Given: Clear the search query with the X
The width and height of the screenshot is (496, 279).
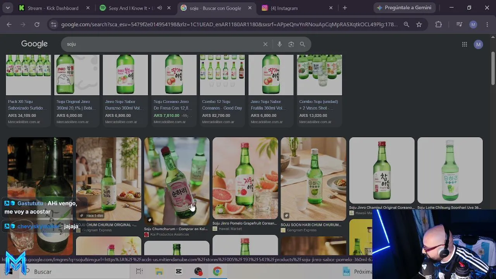Looking at the screenshot, I should (265, 44).
